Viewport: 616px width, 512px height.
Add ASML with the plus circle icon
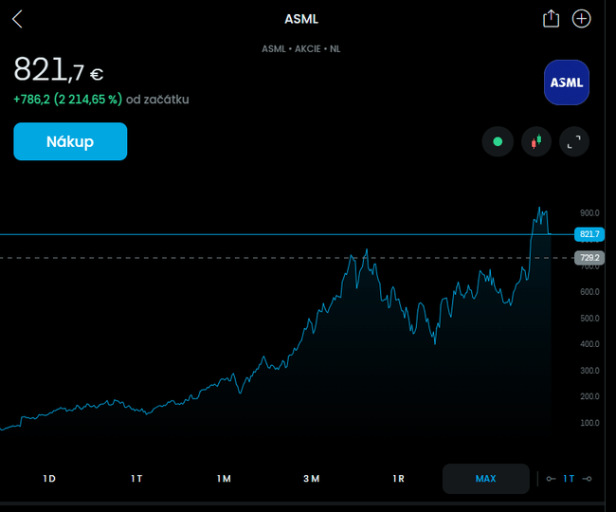click(x=581, y=19)
